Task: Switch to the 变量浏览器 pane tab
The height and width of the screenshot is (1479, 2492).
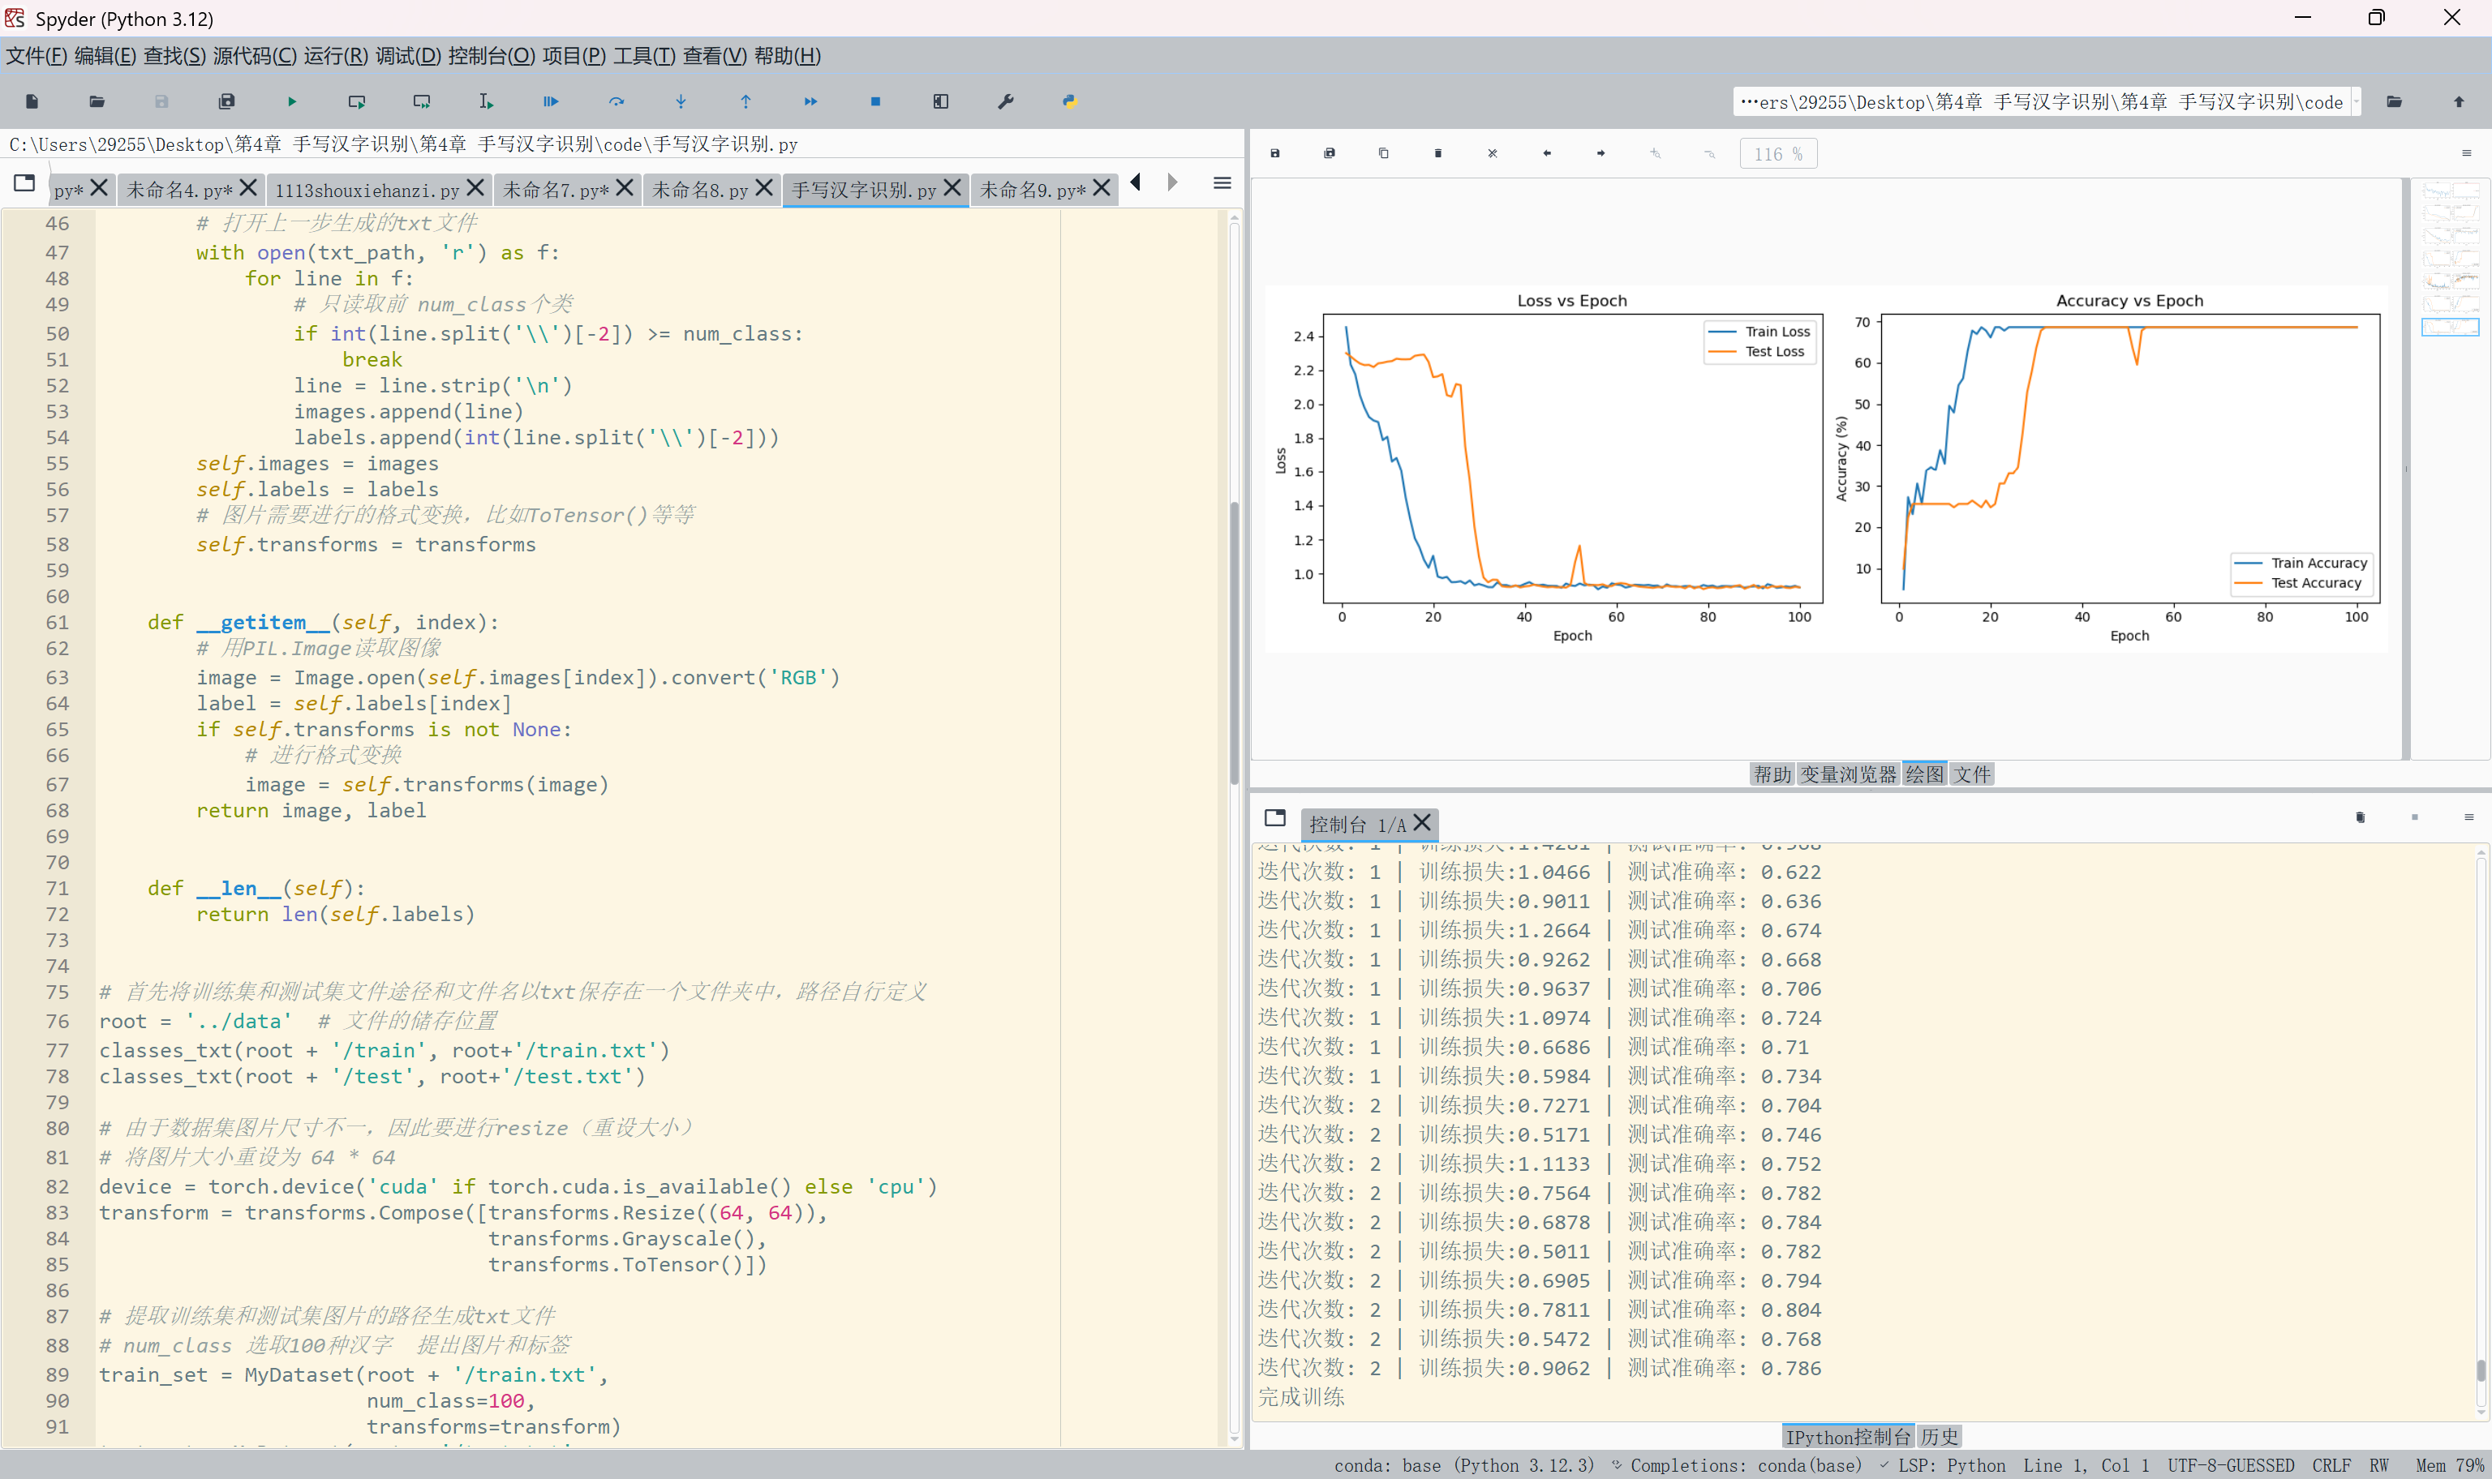Action: 1847,774
